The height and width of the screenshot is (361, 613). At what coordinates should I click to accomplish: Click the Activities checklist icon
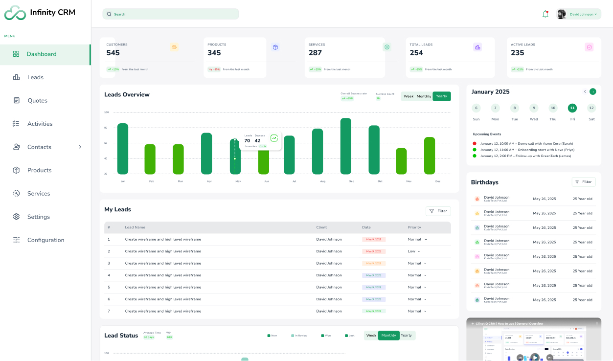16,124
